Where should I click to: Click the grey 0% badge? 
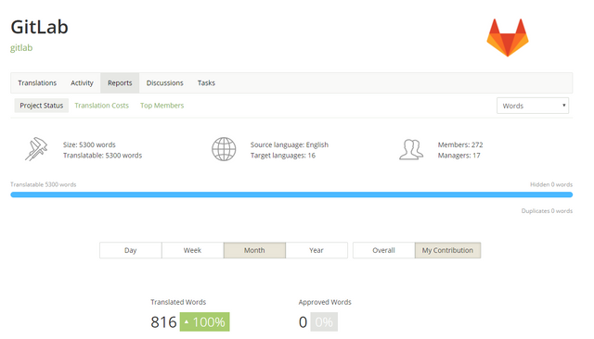pos(324,322)
